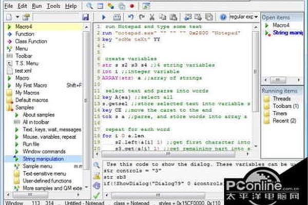Viewport: 308px width, 205px height.
Task: Select the 'Mouse, variables, repeat' sample
Action: coord(49,137)
